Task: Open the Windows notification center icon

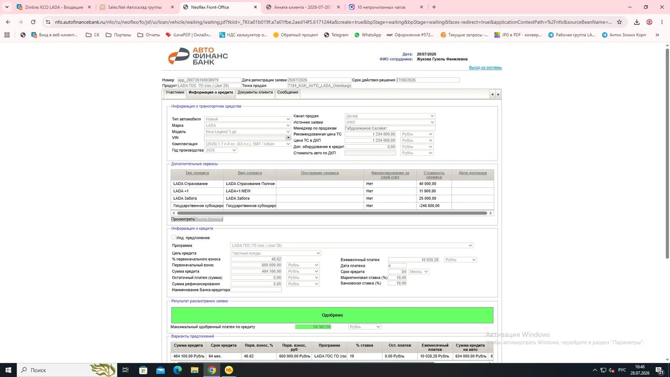Action: point(659,370)
